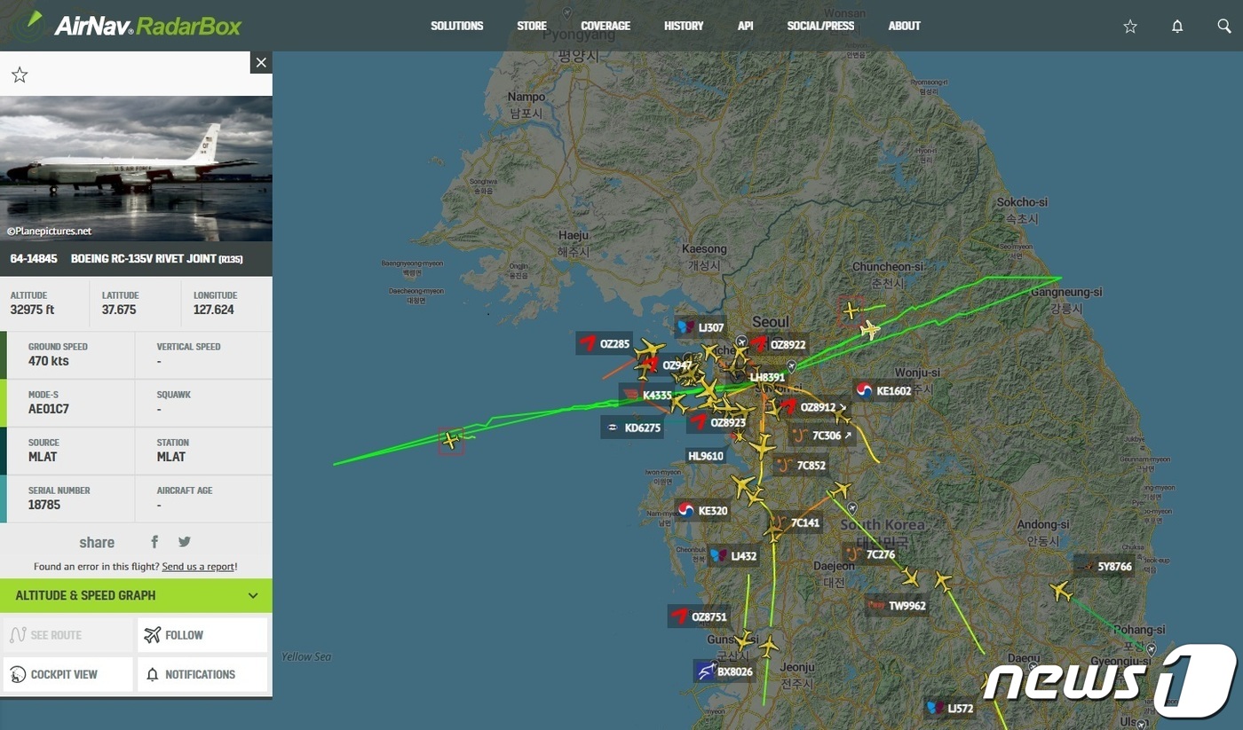
Task: Select the K4335 flight label
Action: [648, 395]
